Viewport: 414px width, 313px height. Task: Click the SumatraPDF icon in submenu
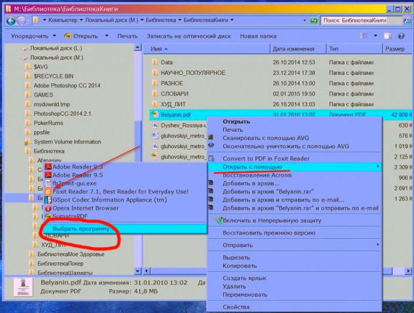(47, 217)
